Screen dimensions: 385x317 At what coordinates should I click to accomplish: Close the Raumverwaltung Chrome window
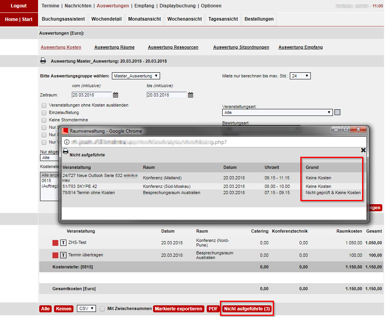pos(359,129)
